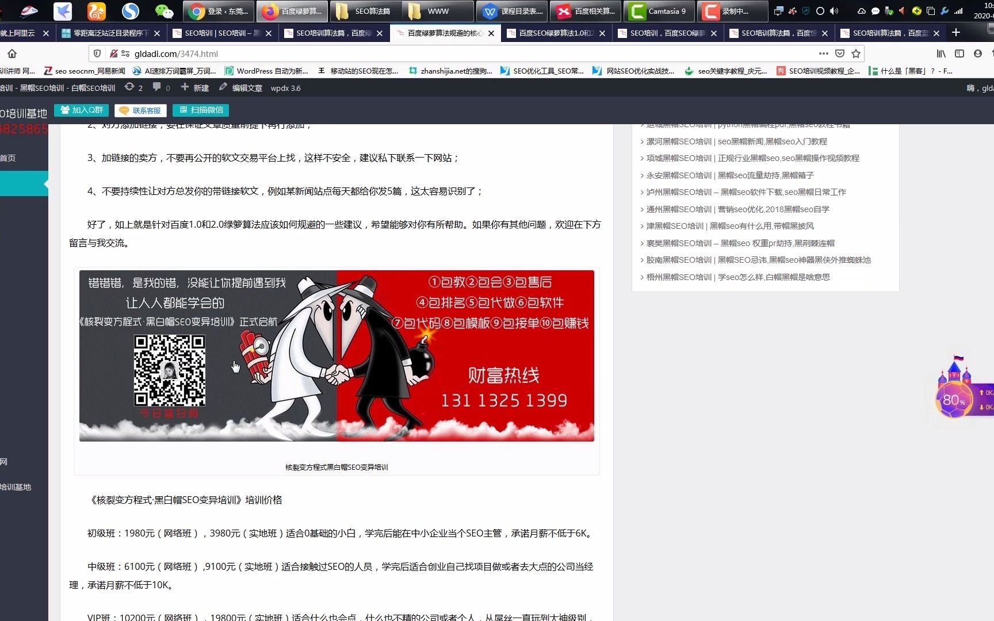The height and width of the screenshot is (621, 994).
Task: Open the blue bird app taskbar icon
Action: [x=63, y=11]
